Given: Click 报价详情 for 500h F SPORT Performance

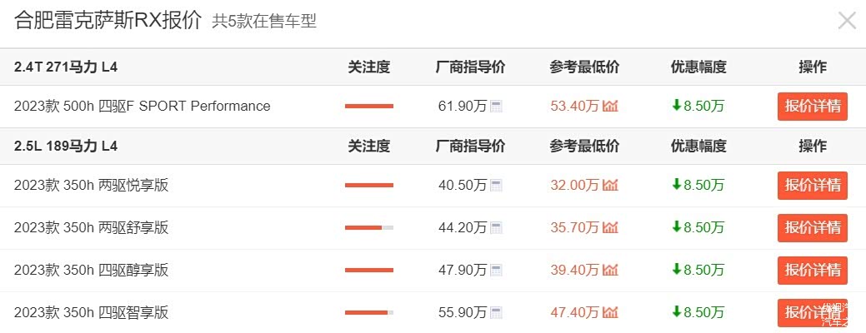Looking at the screenshot, I should 812,107.
